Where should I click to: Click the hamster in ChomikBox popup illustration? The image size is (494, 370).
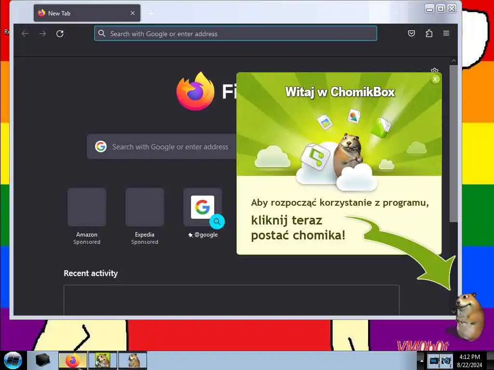347,154
